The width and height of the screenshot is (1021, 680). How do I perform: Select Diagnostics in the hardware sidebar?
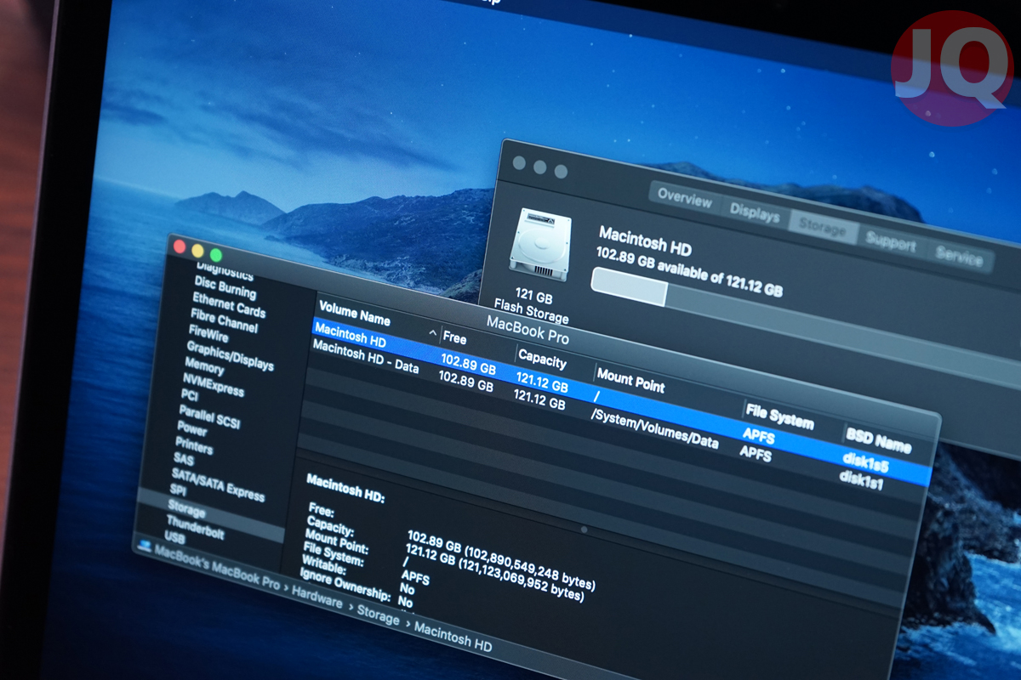(225, 274)
